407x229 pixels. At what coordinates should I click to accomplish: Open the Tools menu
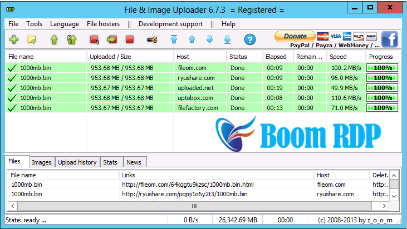point(34,24)
